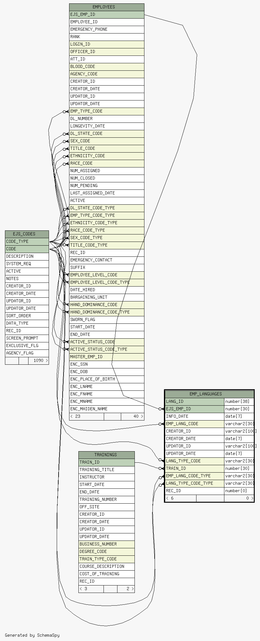
Task: Click AGENCY_FLAG column in EJS_CODES
Action: [x=27, y=353]
